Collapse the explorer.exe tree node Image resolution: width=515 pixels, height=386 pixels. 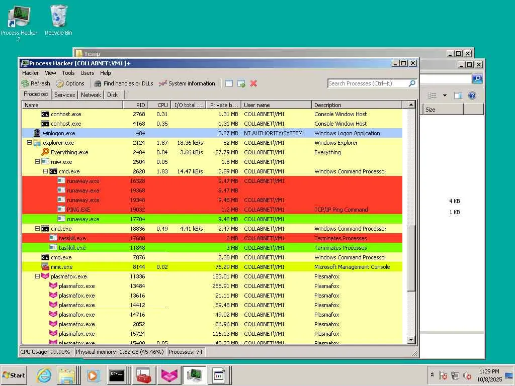pos(29,142)
